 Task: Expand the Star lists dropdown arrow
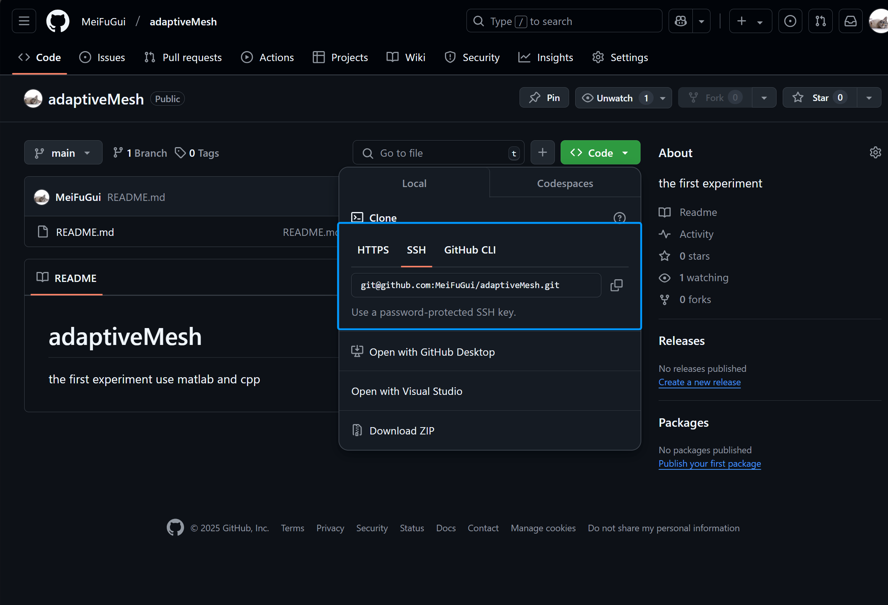(x=869, y=98)
